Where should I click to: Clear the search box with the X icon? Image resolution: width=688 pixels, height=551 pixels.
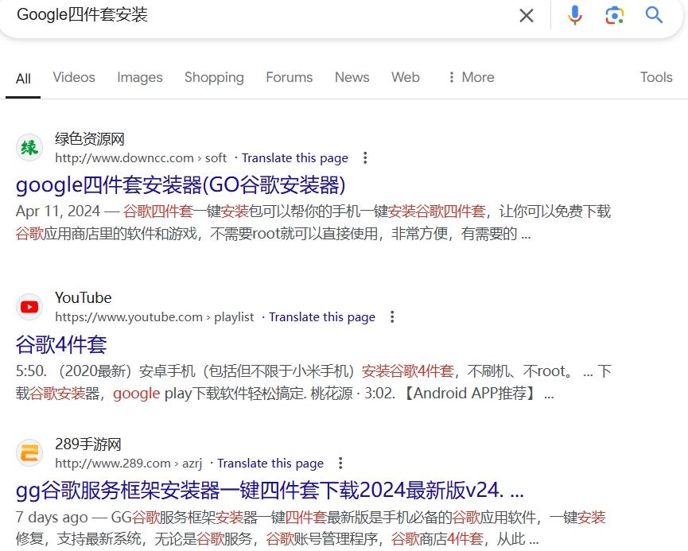[526, 15]
